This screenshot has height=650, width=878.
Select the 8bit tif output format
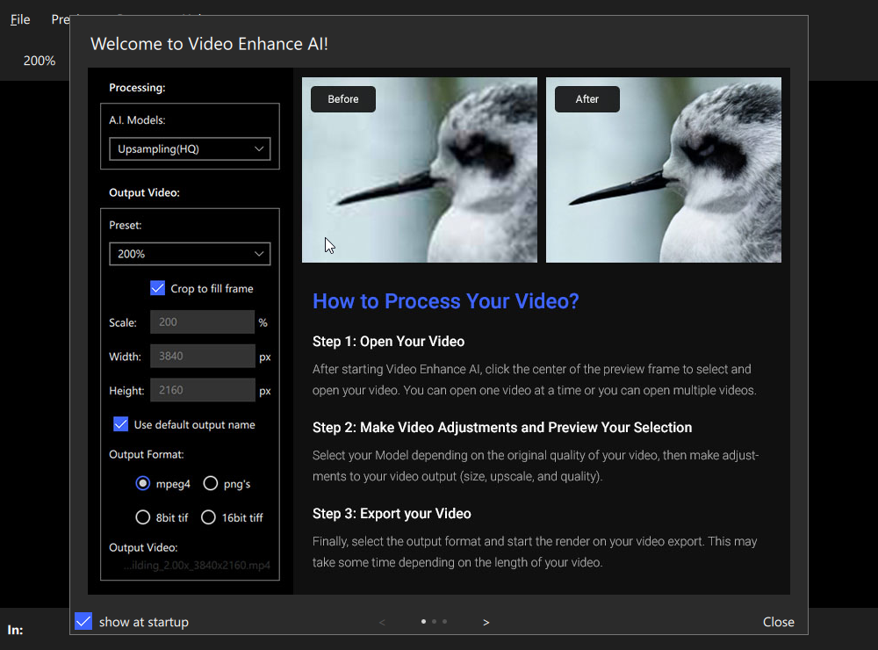[x=143, y=517]
